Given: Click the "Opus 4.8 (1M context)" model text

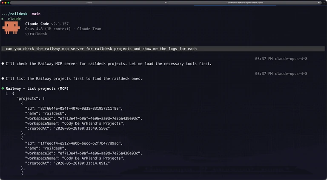Looking at the screenshot, I should (x=48, y=29).
